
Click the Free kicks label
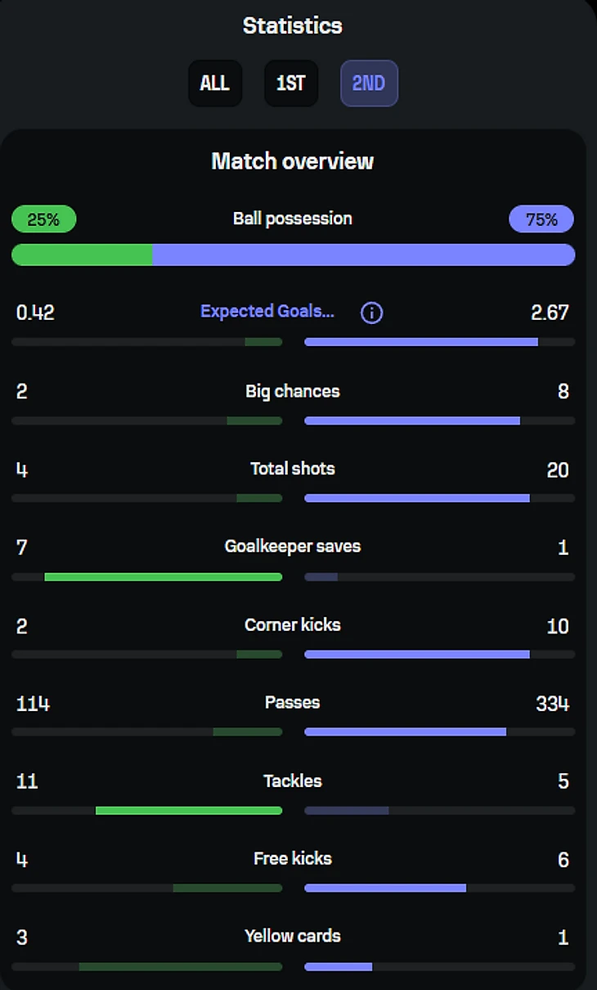point(293,859)
